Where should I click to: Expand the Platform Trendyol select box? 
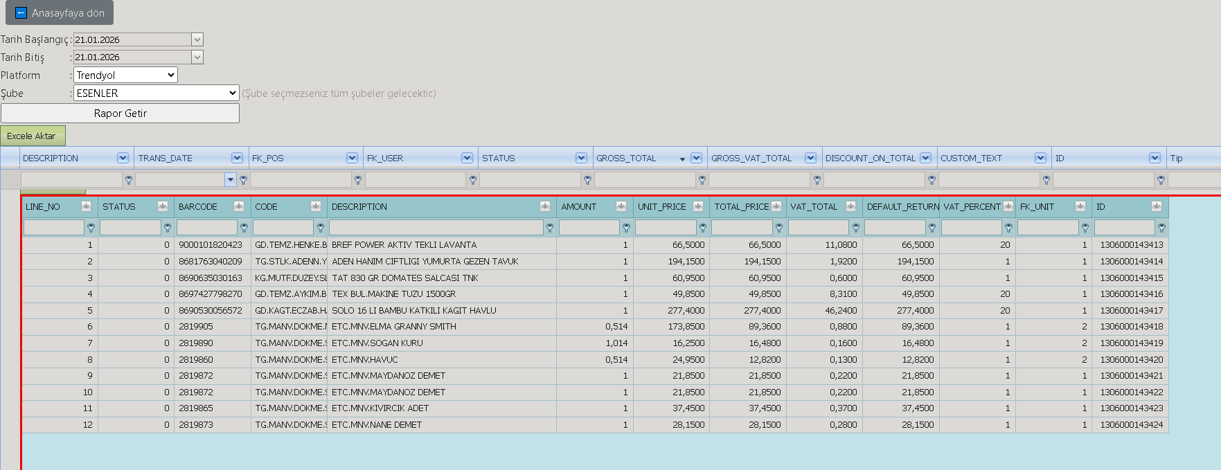[125, 75]
